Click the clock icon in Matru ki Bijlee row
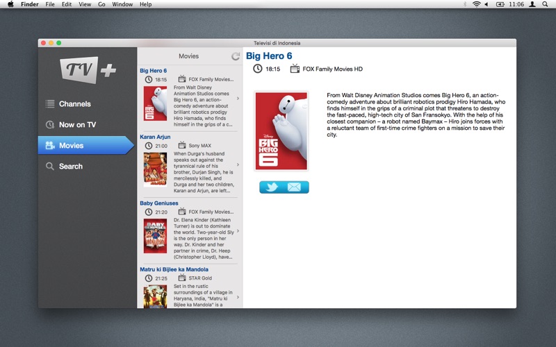This screenshot has height=347, width=556. 149,278
